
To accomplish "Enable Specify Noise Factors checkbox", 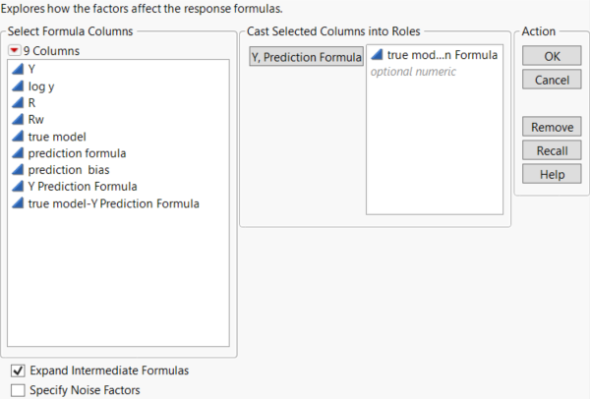I will tap(18, 390).
